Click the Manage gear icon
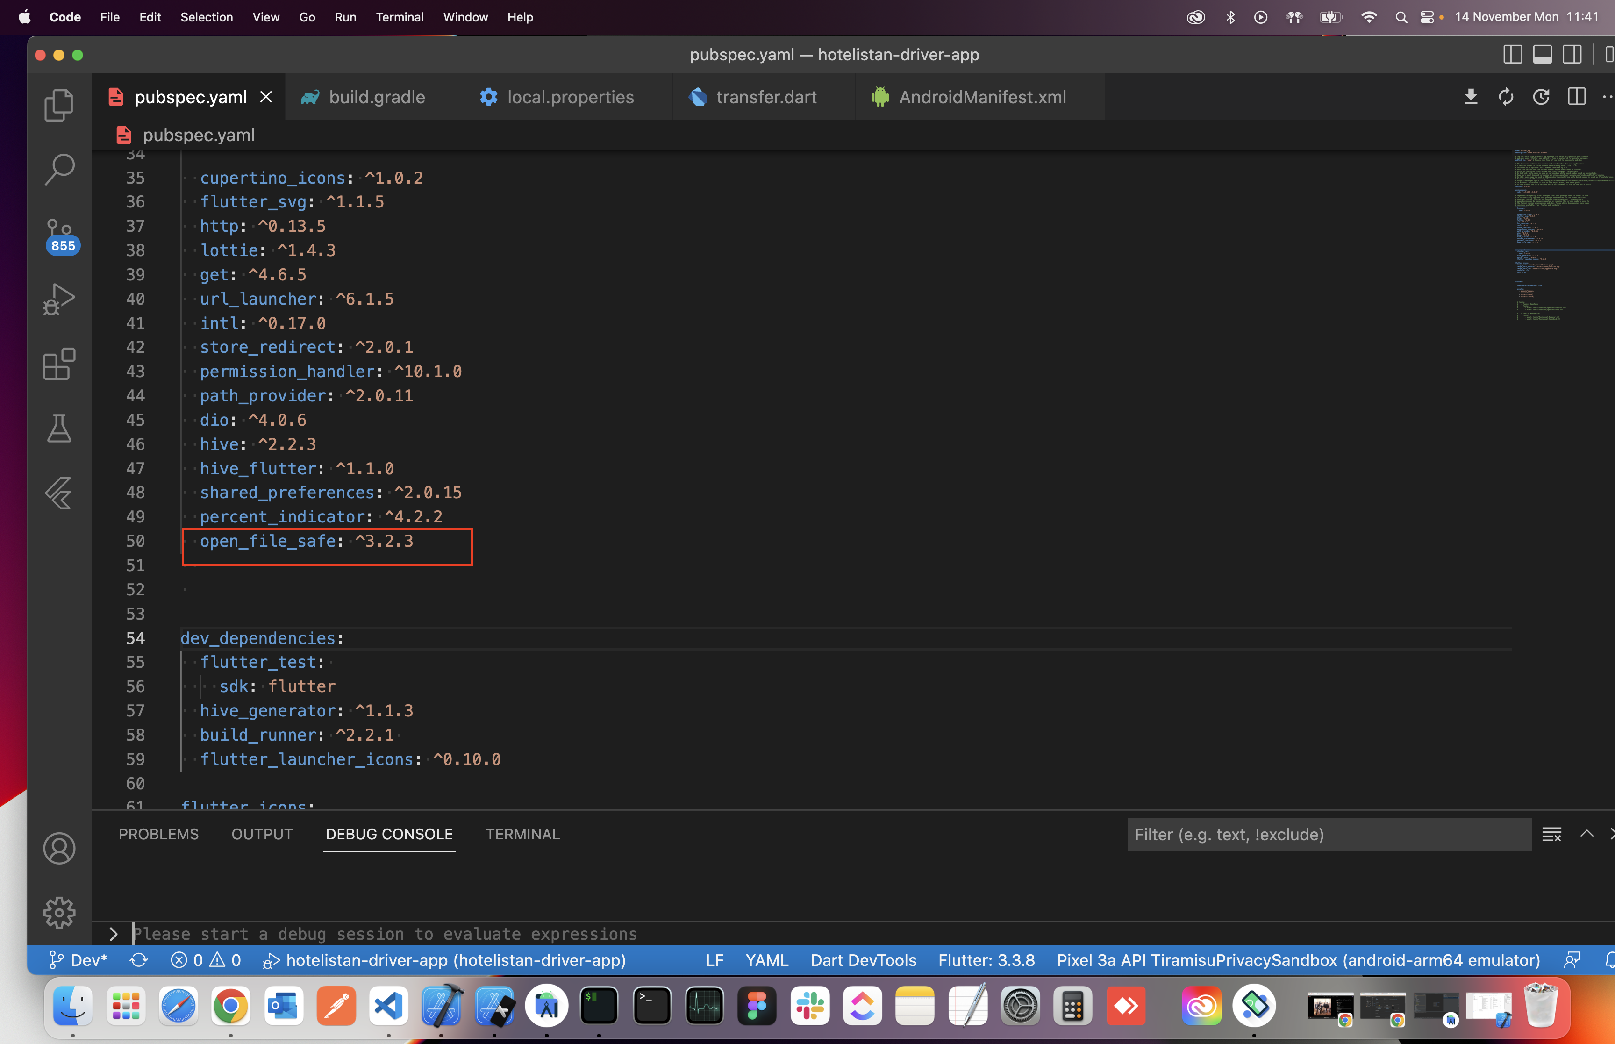This screenshot has width=1615, height=1044. coord(59,913)
